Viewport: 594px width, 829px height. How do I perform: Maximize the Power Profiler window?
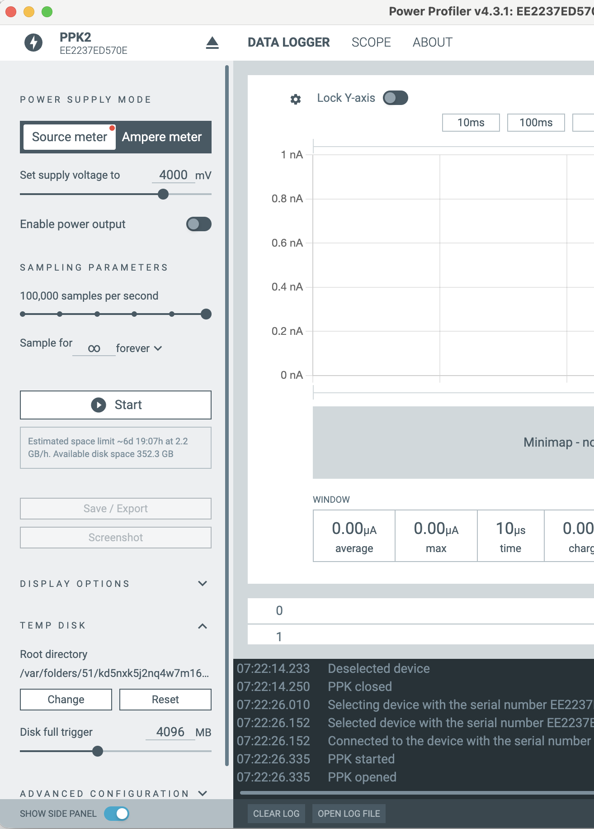tap(47, 12)
